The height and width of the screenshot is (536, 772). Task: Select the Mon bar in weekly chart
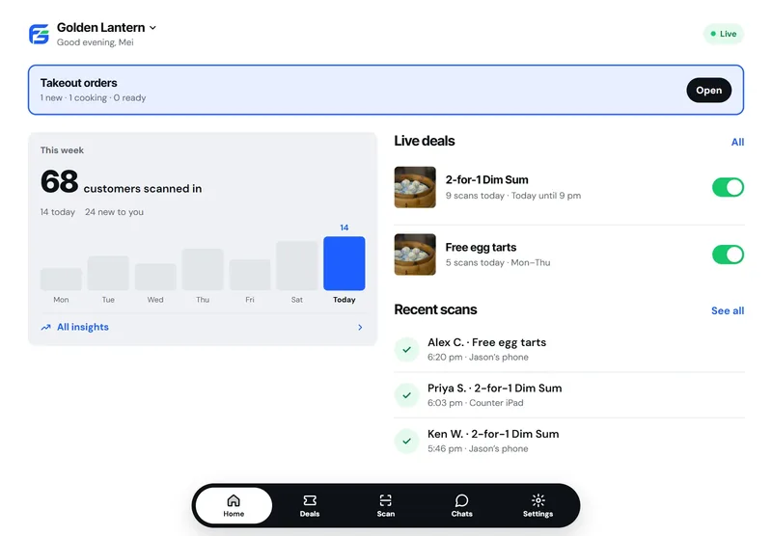(x=61, y=280)
